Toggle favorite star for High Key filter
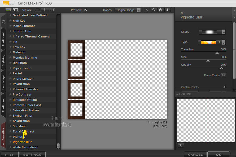 click(10, 21)
